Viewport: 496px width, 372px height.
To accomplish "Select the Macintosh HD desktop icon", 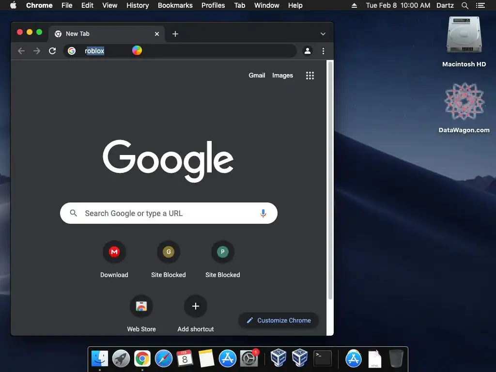I will tap(464, 42).
